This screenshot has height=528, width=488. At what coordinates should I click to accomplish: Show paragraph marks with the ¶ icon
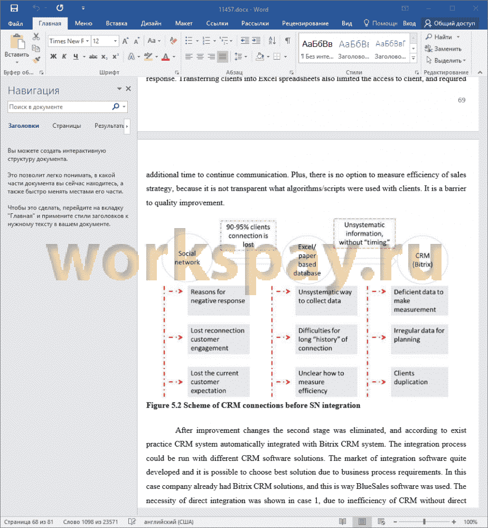[x=287, y=41]
